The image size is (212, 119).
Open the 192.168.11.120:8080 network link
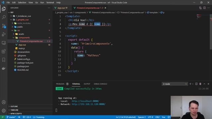pos(88,104)
